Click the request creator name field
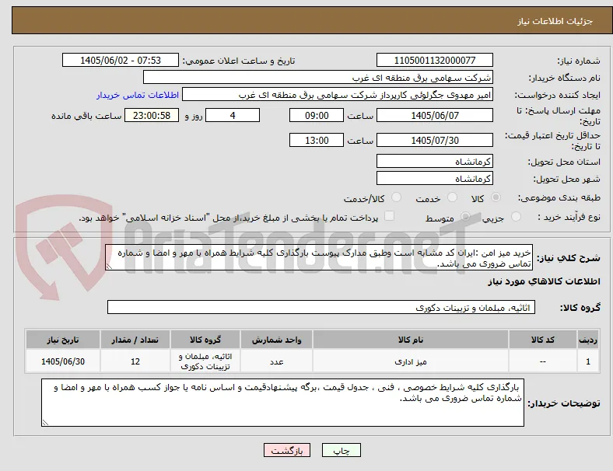The width and height of the screenshot is (613, 471). click(x=338, y=95)
